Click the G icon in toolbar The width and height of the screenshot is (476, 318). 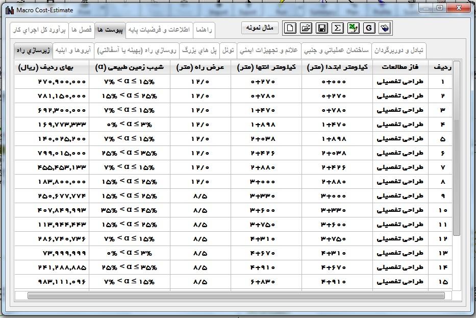click(369, 29)
